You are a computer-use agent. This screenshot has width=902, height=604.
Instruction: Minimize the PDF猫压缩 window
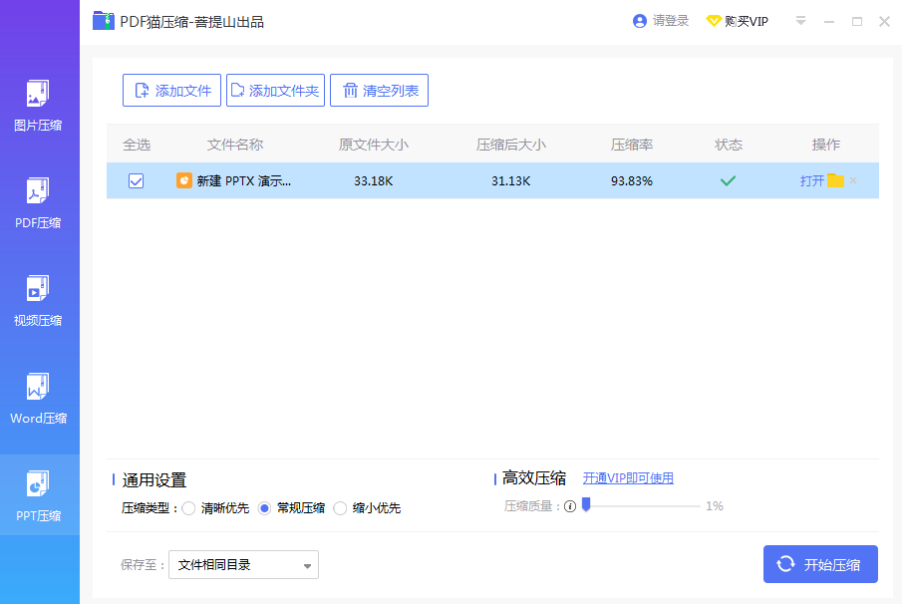coord(829,22)
